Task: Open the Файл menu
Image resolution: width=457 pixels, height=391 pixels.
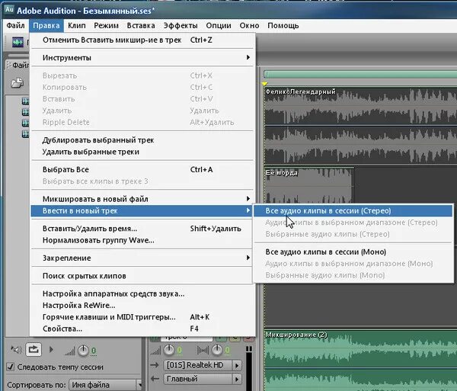Action: point(15,26)
